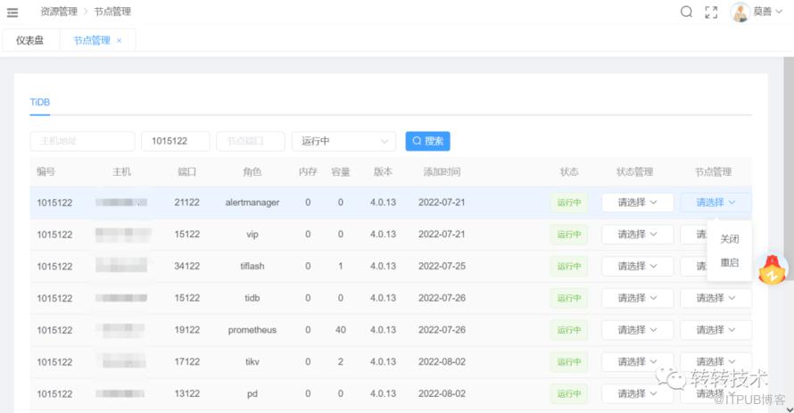Open 状态管理 dropdown for tiflash row
Image resolution: width=794 pixels, height=413 pixels.
tap(638, 266)
